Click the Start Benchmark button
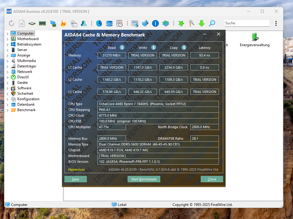 144,179
